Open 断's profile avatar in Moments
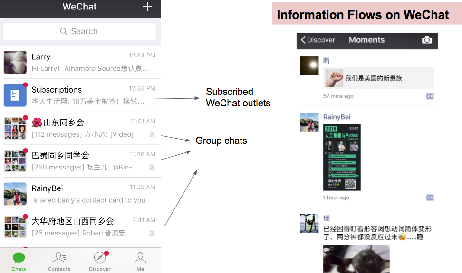The image size is (462, 273). point(309,66)
